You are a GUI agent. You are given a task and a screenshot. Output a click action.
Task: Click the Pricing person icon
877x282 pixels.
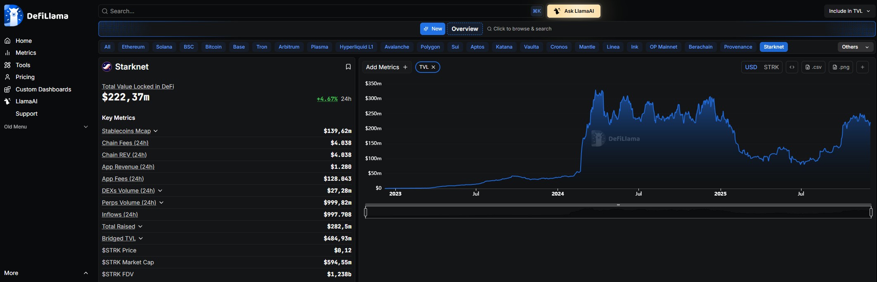(7, 77)
